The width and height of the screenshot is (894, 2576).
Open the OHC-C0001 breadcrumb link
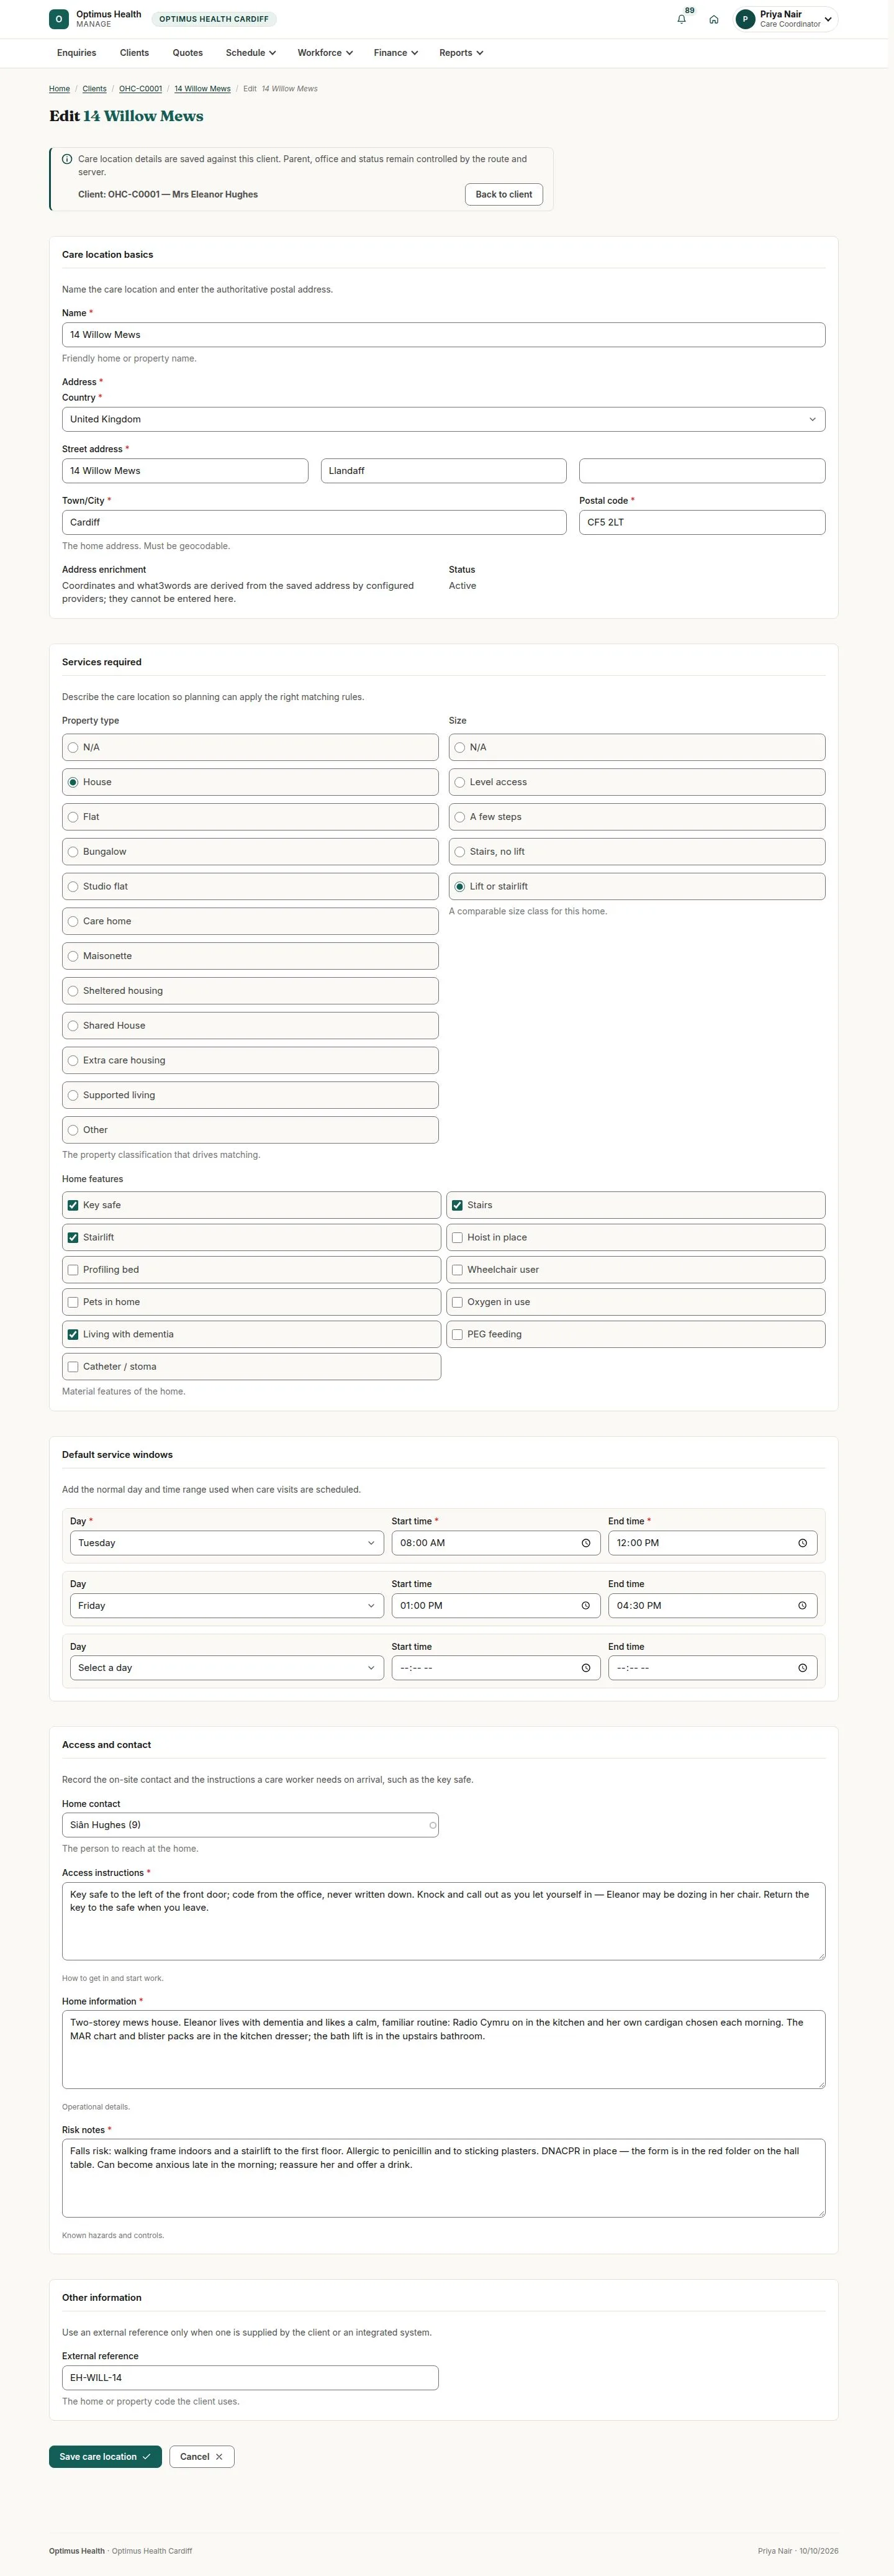click(140, 89)
